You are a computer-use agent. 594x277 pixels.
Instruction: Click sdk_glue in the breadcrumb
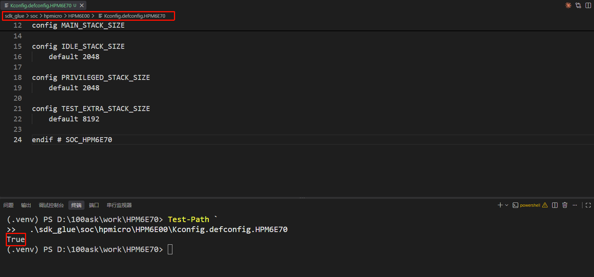(15, 16)
